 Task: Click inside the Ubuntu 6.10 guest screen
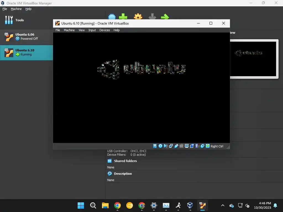[141, 88]
